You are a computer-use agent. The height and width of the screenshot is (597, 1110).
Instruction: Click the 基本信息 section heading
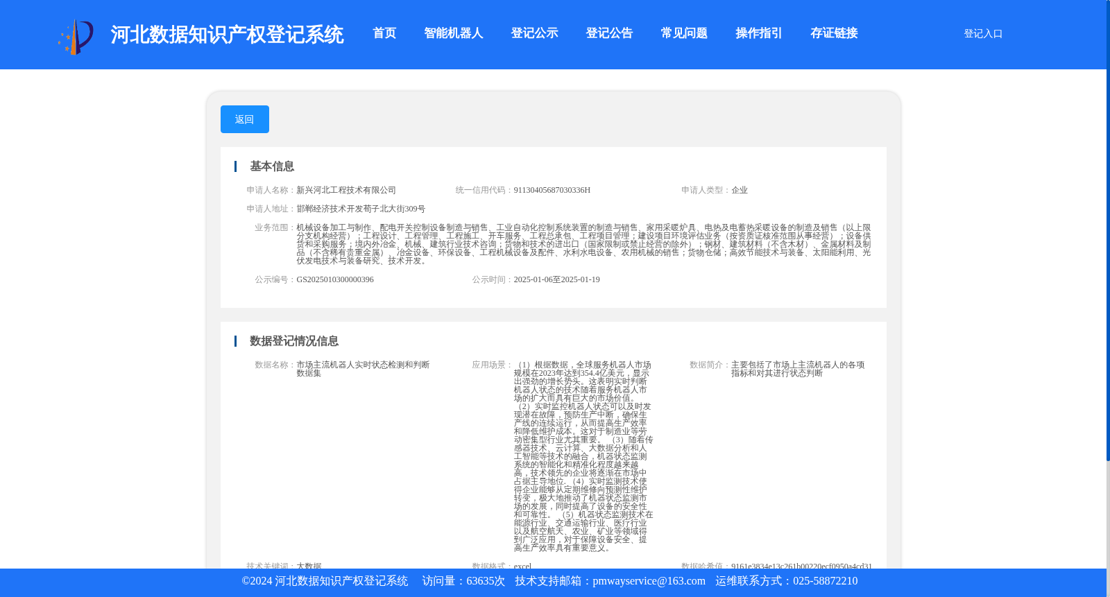[x=272, y=166]
